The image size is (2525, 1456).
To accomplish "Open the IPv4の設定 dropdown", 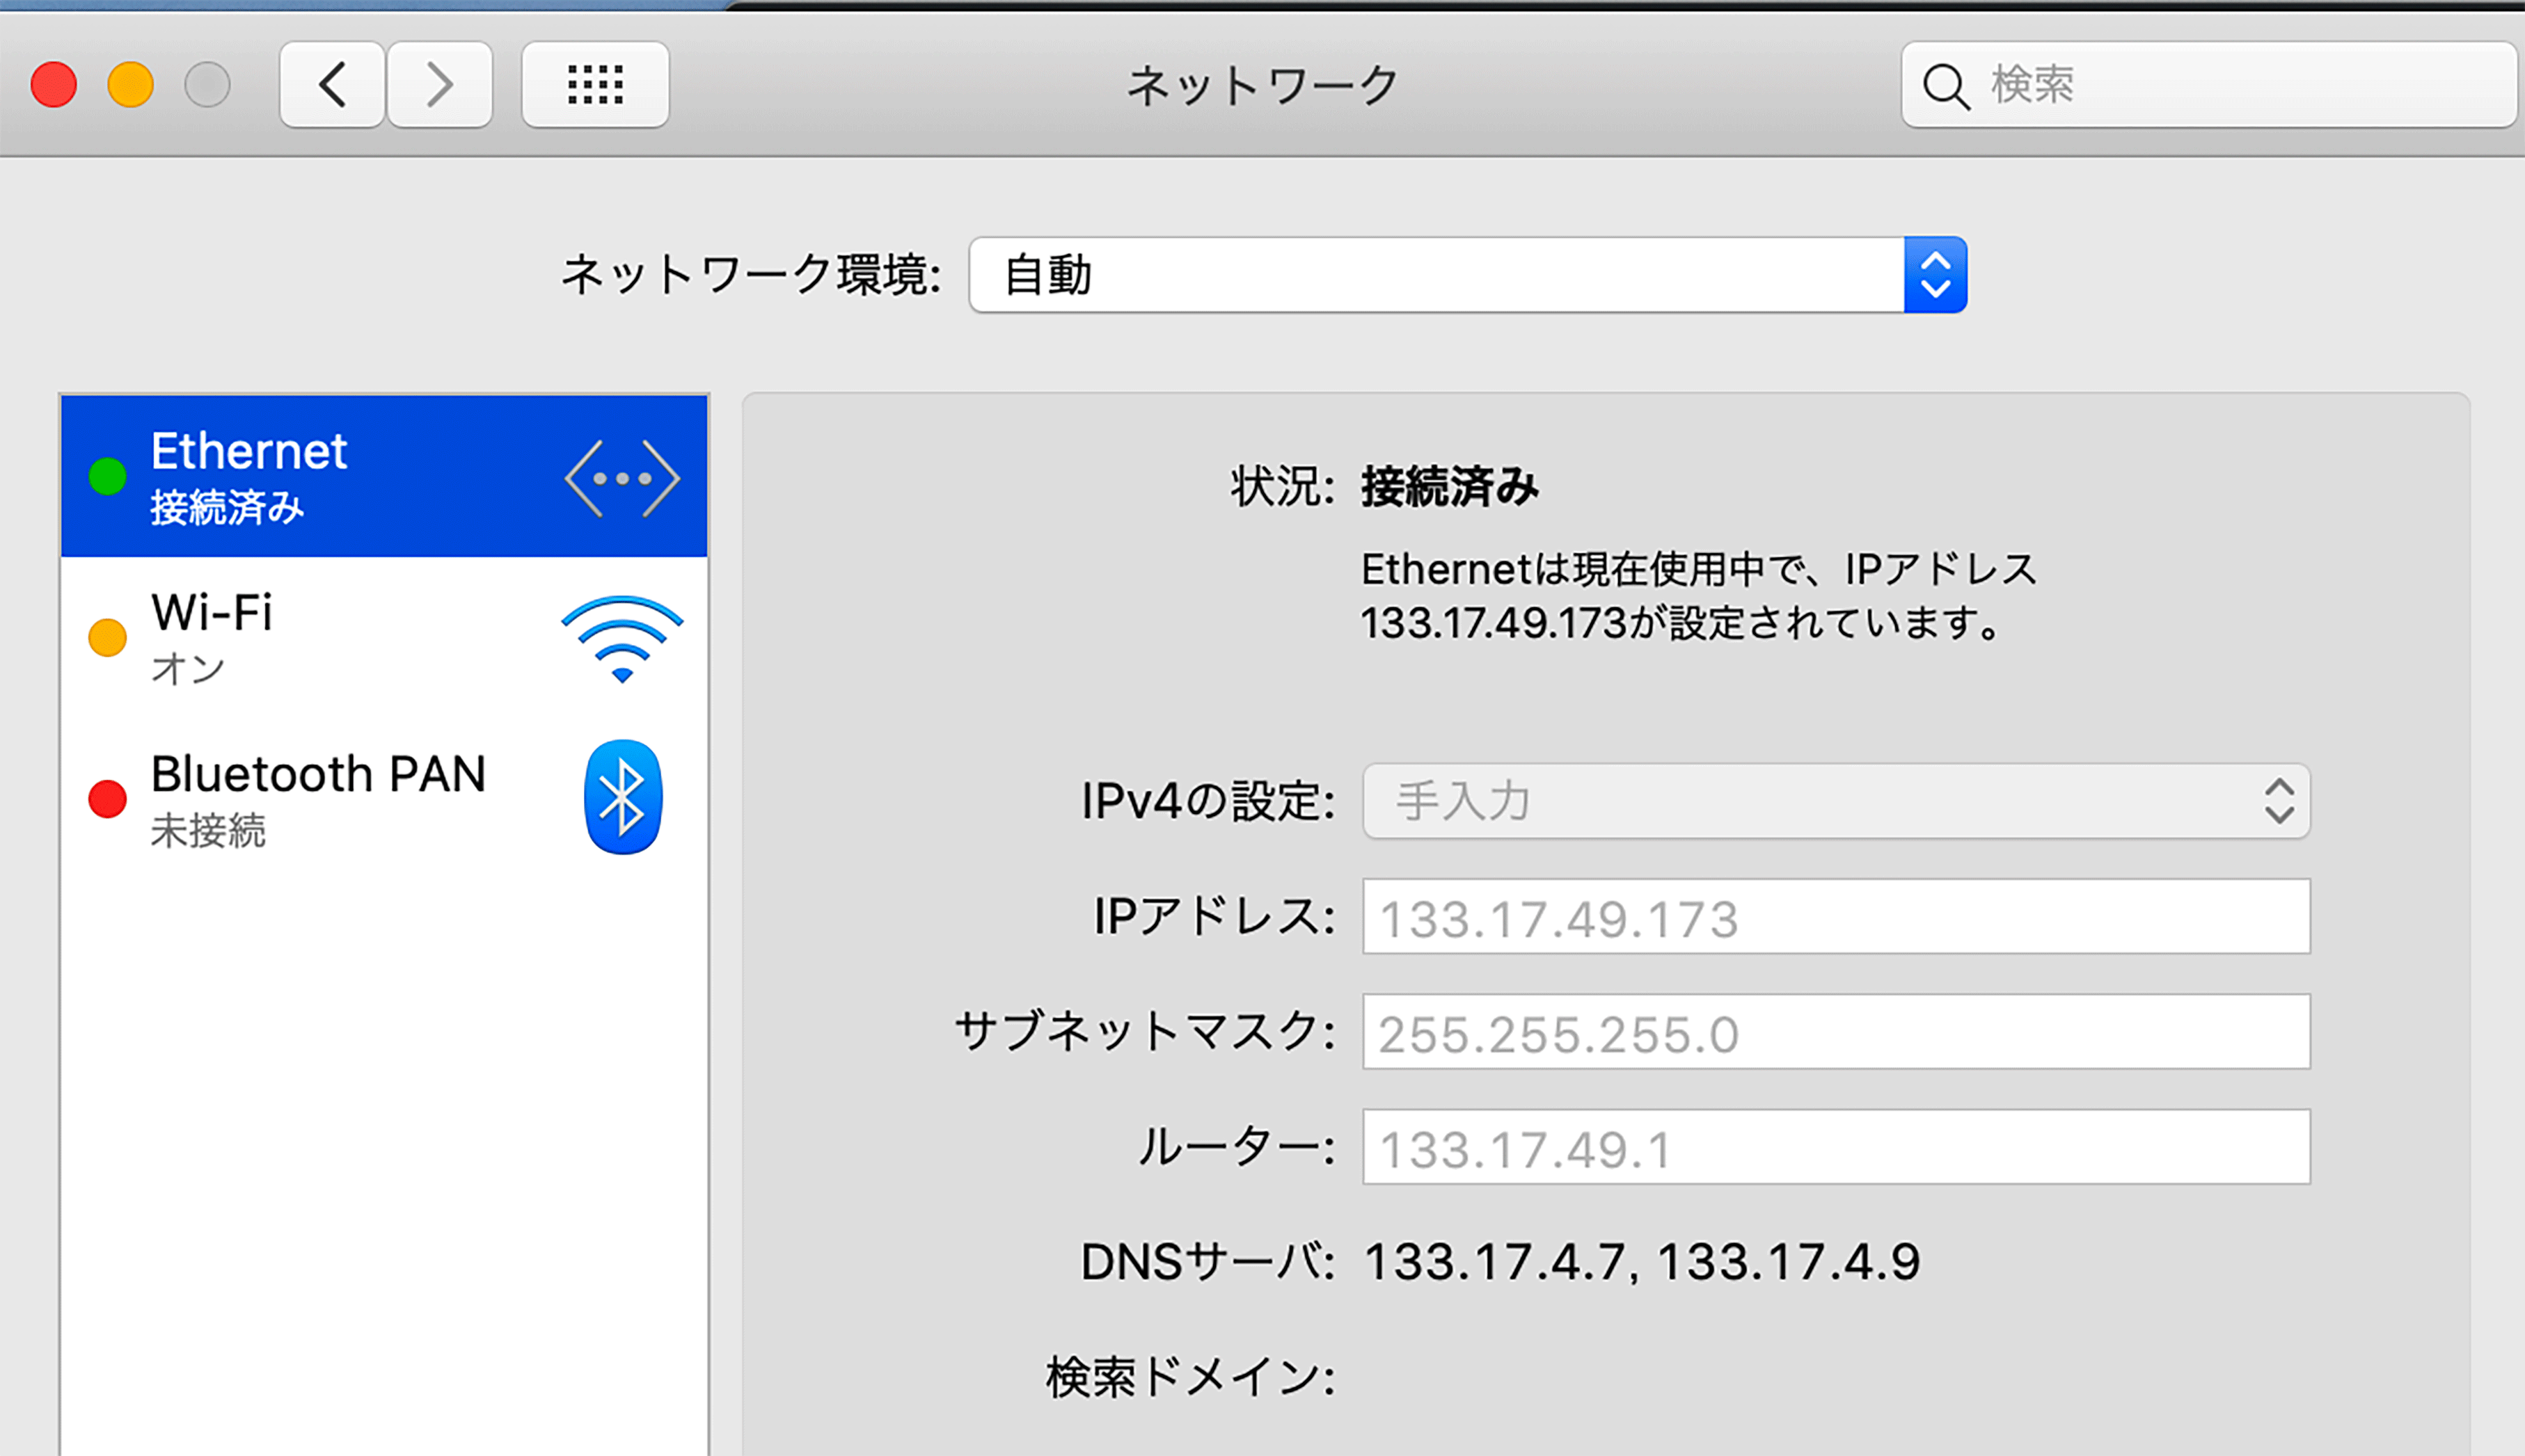I will pyautogui.click(x=1836, y=801).
